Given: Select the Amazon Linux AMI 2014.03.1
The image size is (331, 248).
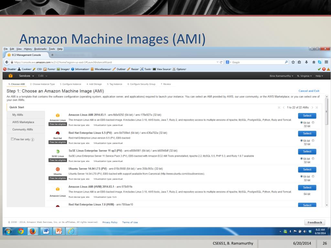Looking at the screenshot, I should [307, 116].
